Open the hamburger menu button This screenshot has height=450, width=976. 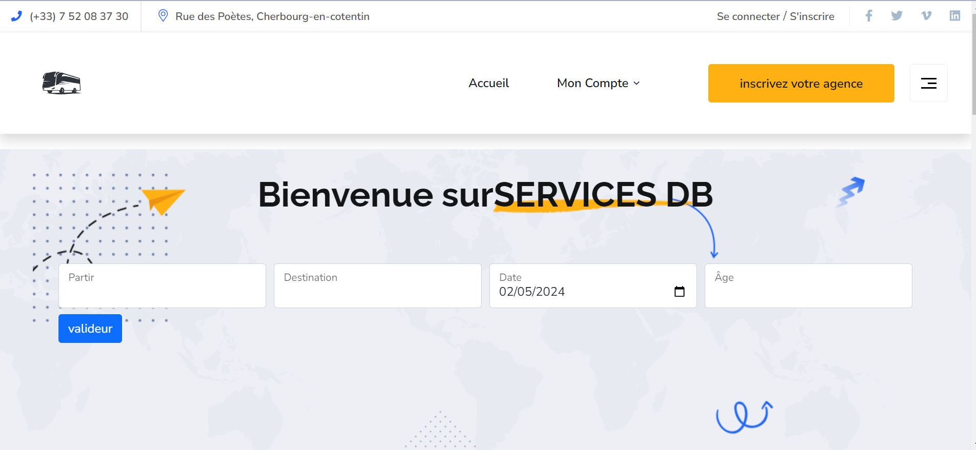[x=928, y=83]
